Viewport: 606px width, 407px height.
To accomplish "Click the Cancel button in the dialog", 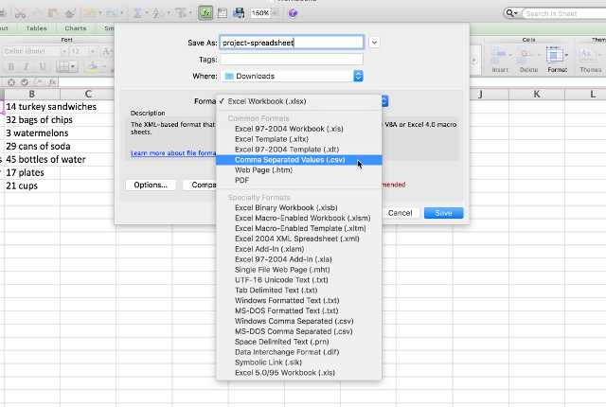I will (400, 213).
